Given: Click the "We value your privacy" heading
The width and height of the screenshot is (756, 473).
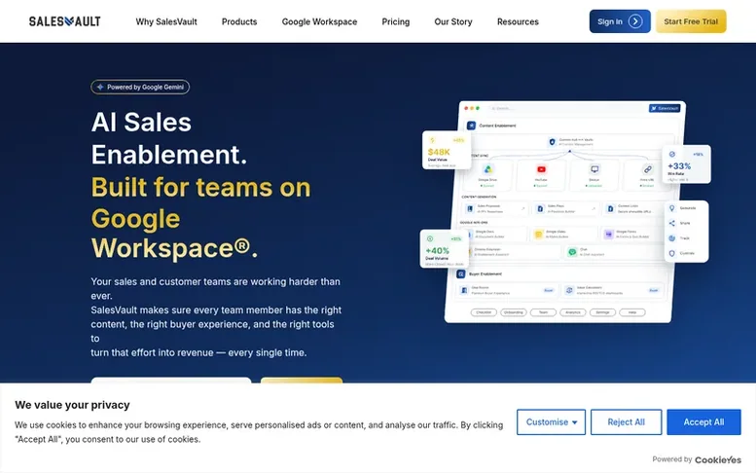Looking at the screenshot, I should click(72, 405).
